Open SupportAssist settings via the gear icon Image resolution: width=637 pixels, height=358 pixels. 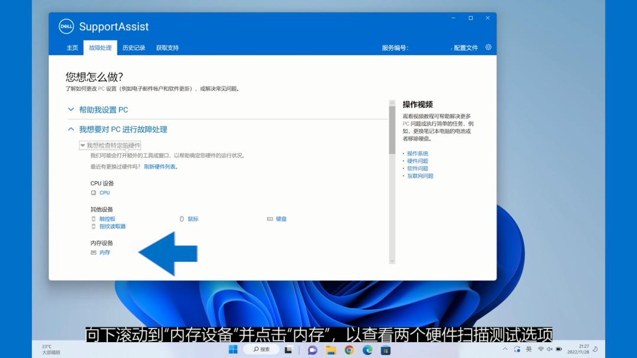coord(487,47)
